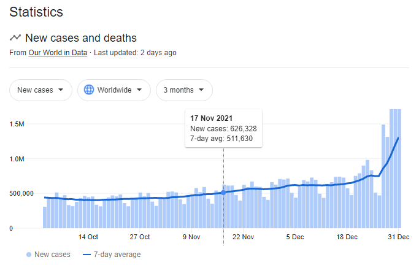Click the 5 Dec date axis label
419x265 pixels.
295,237
